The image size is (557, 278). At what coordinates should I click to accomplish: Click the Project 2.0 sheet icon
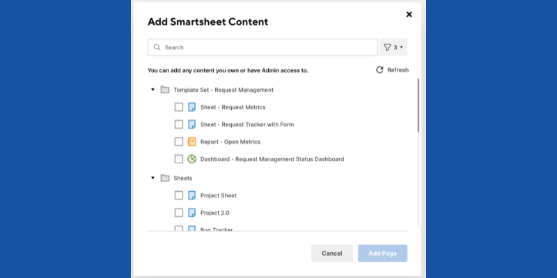(x=191, y=213)
